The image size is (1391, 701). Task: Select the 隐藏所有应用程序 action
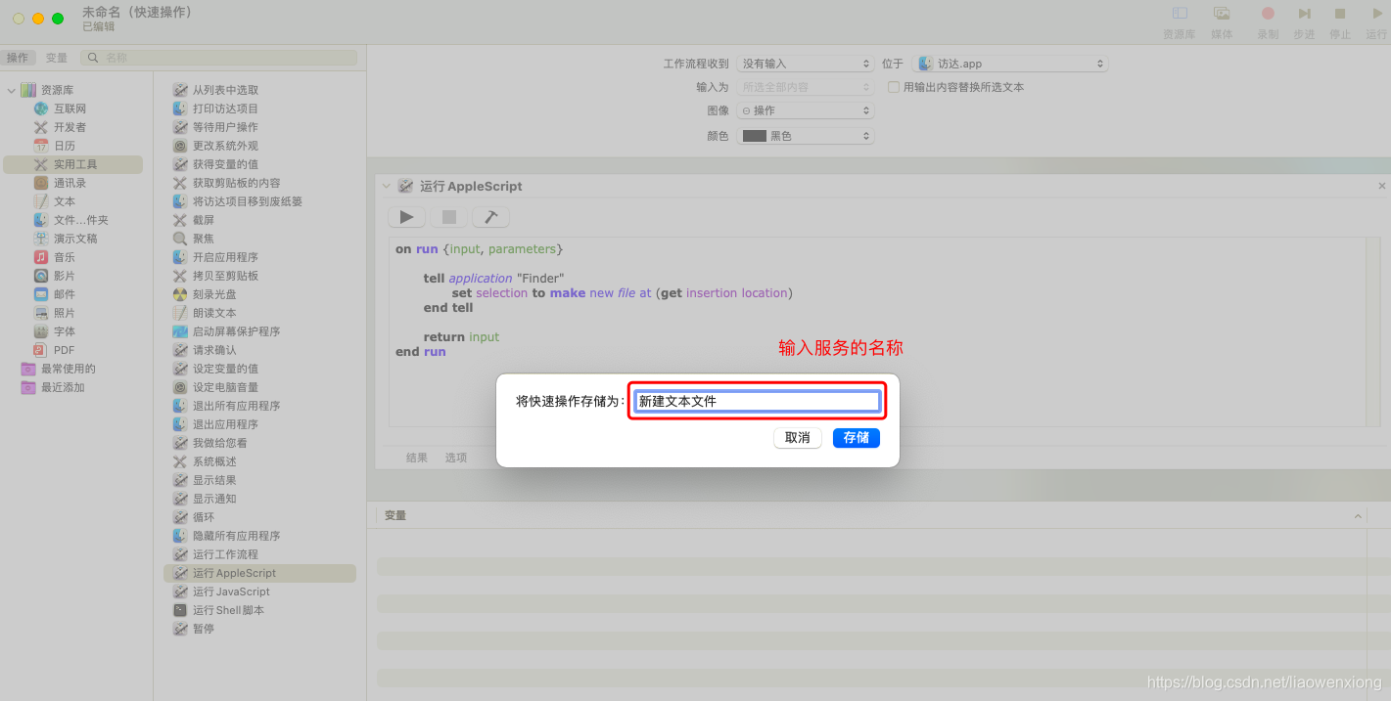pos(236,536)
